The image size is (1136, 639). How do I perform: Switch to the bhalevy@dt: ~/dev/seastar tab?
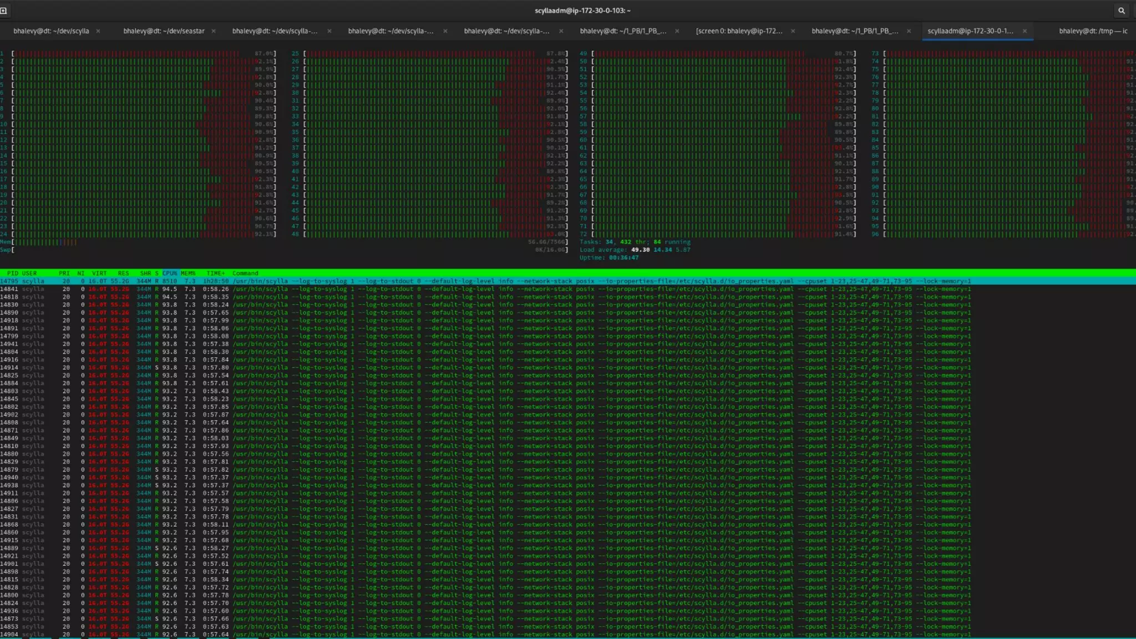pos(164,31)
